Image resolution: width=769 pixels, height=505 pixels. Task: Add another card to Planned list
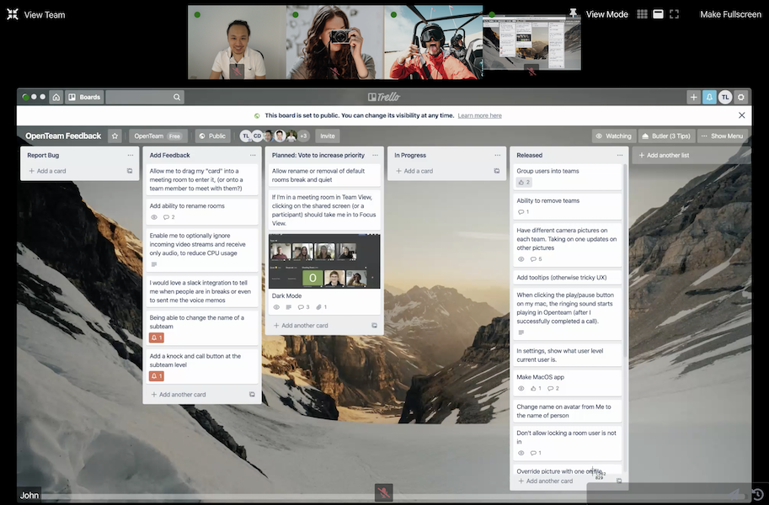(x=301, y=326)
